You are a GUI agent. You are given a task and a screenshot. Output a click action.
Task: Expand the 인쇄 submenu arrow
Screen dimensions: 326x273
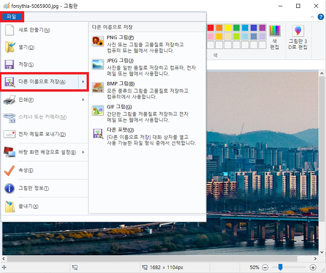(83, 100)
